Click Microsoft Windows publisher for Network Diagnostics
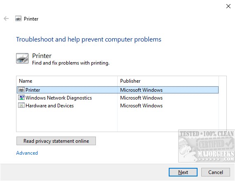235x181 pixels. point(141,97)
